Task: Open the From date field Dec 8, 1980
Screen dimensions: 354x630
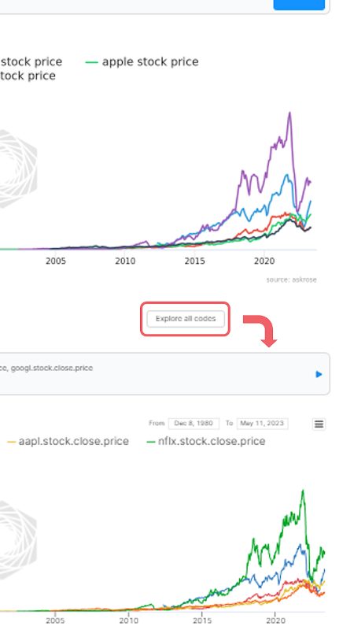Action: pyautogui.click(x=194, y=424)
